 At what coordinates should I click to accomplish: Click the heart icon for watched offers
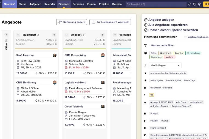(x=145, y=73)
